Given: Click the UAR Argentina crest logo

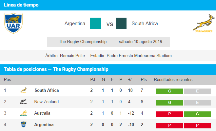Looking at the screenshot, I should [13, 23].
